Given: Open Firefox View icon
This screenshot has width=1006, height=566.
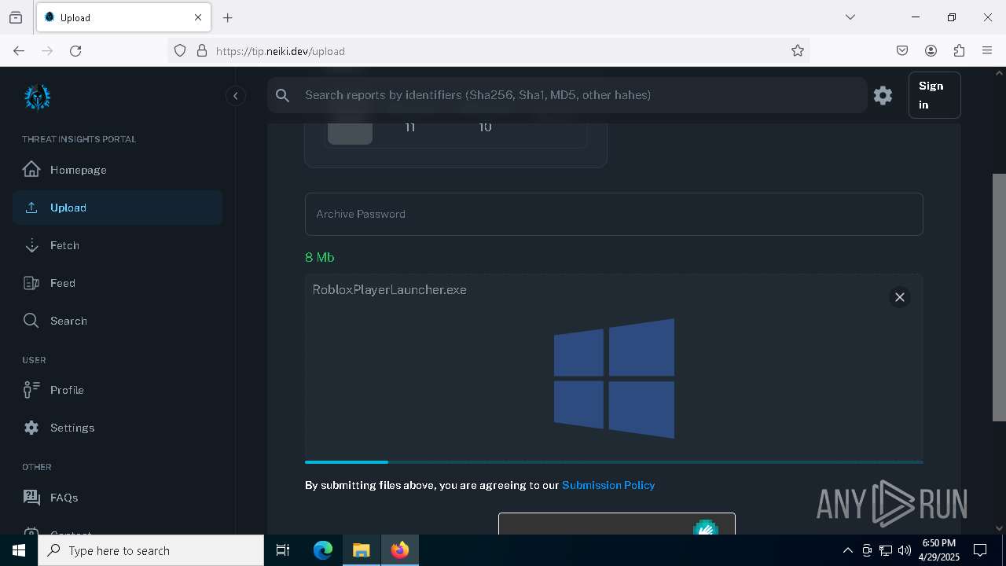Looking at the screenshot, I should (x=16, y=17).
